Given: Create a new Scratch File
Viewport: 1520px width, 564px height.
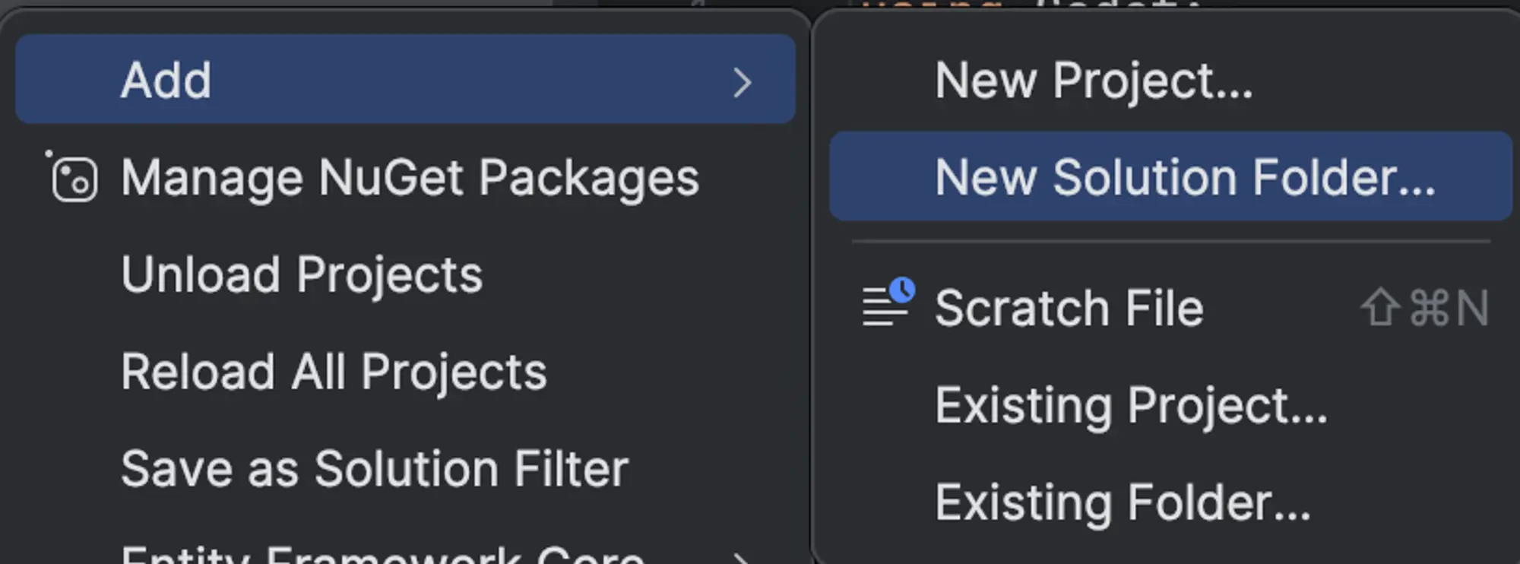Looking at the screenshot, I should (1069, 309).
